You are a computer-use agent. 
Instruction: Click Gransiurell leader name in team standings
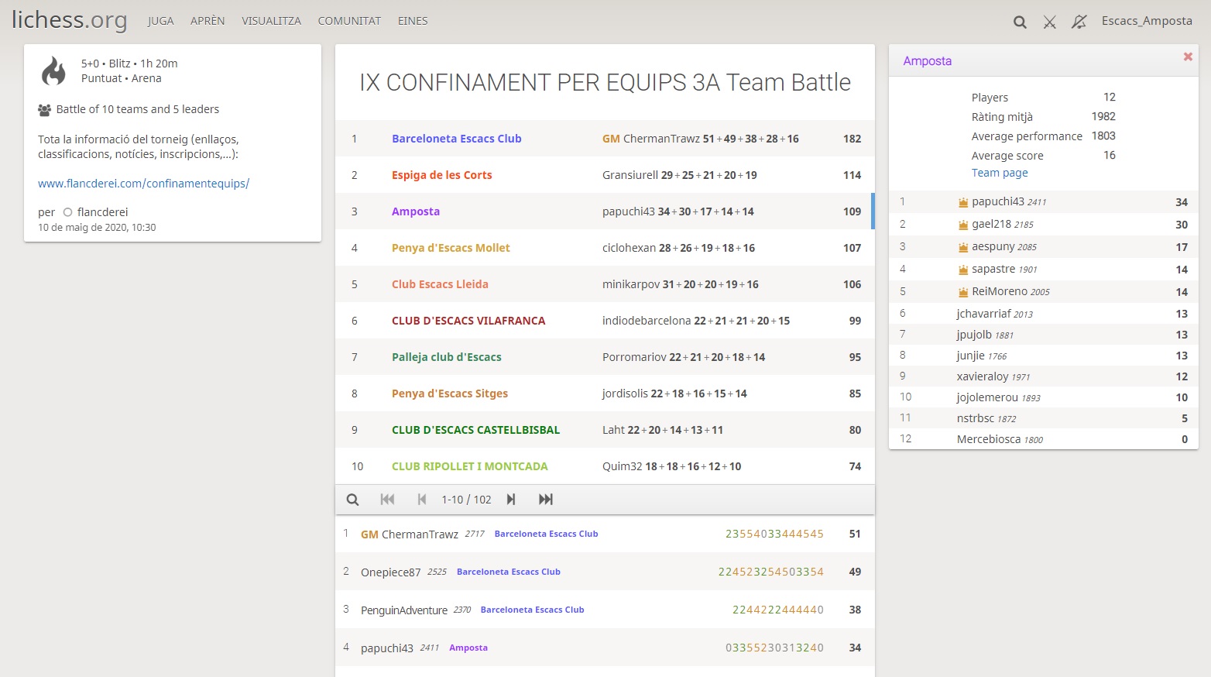(630, 175)
